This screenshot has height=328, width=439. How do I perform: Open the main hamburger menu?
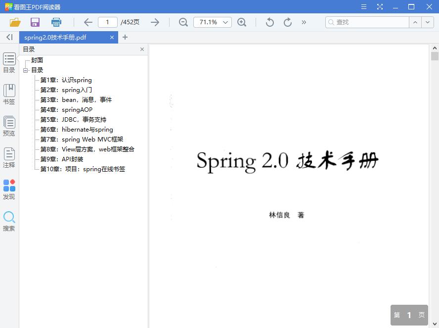363,6
